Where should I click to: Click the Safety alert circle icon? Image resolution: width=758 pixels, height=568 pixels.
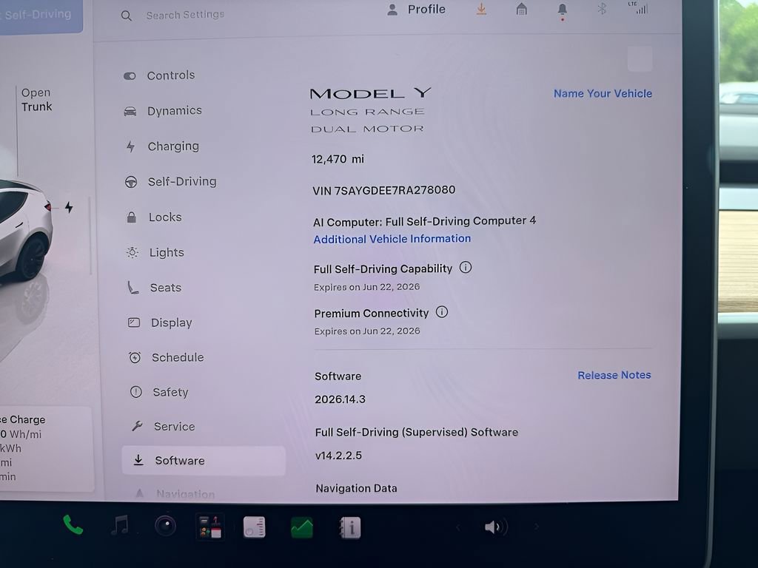(x=136, y=392)
